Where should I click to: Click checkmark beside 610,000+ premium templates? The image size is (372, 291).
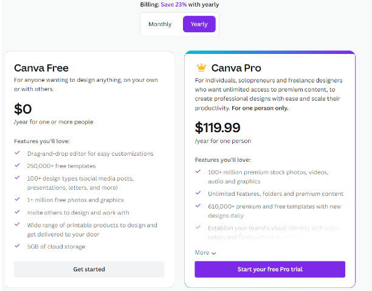click(x=198, y=206)
